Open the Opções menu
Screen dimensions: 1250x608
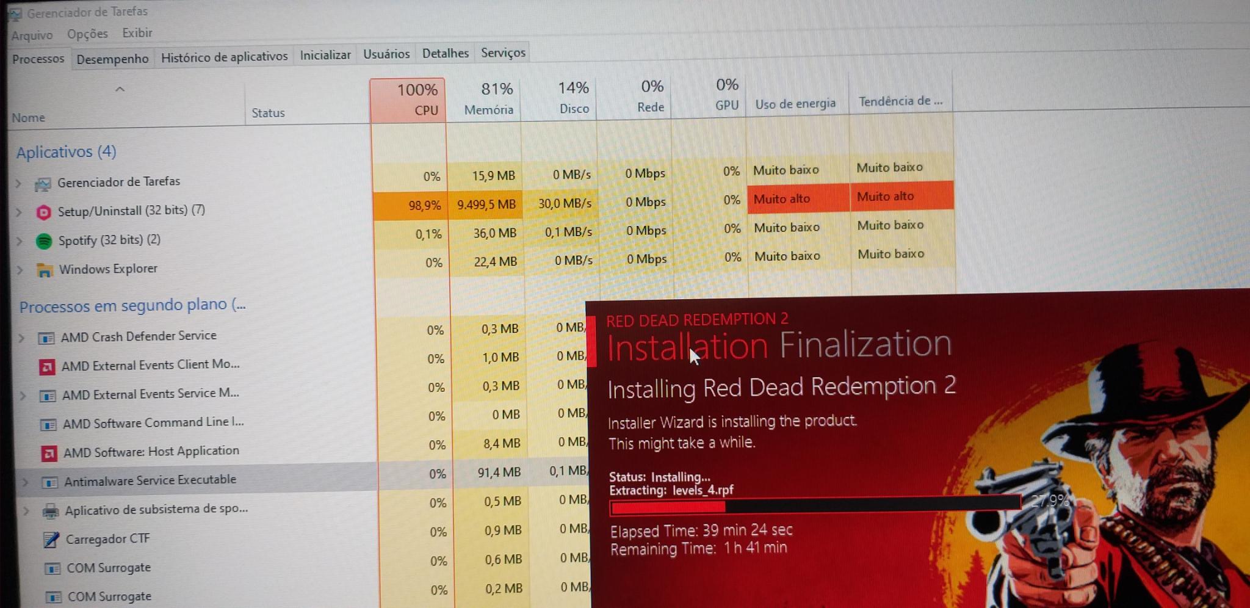point(87,34)
